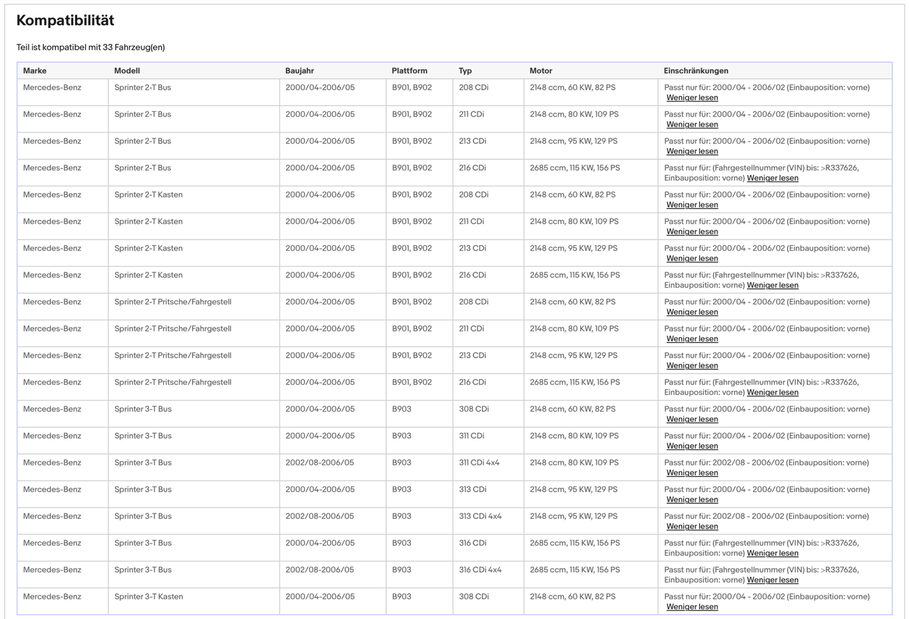Click 'Weniger lesen' in Sprinter 2-T Bus 216 CDi row
The image size is (909, 619).
pos(772,178)
